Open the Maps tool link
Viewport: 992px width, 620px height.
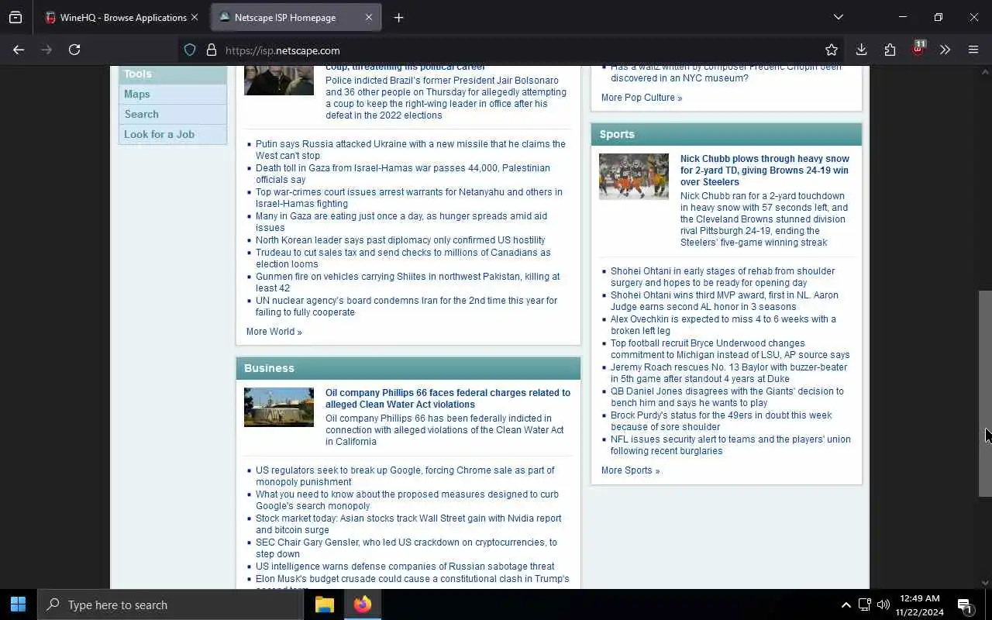click(136, 94)
